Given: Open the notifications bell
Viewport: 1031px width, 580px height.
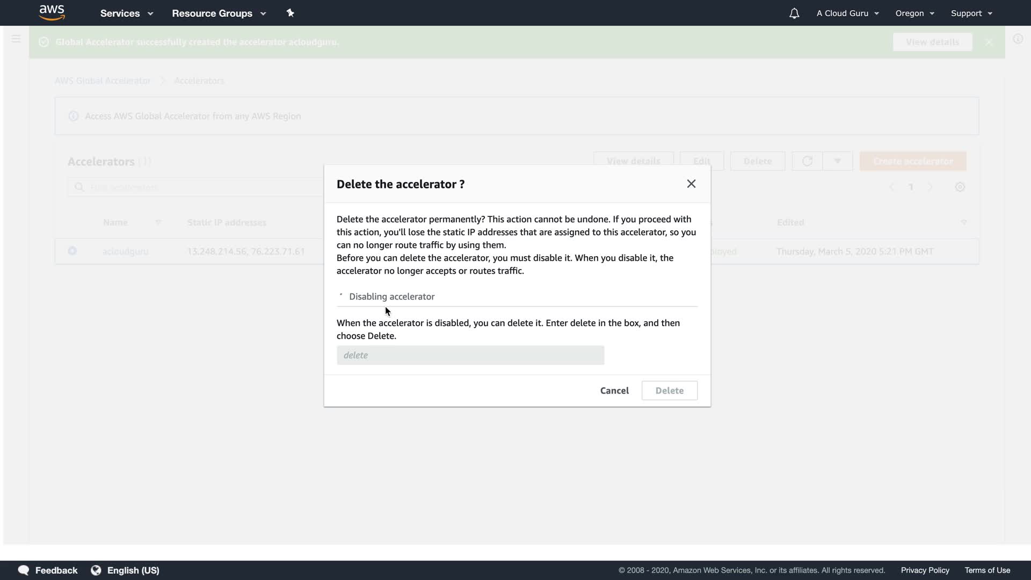Looking at the screenshot, I should (794, 13).
